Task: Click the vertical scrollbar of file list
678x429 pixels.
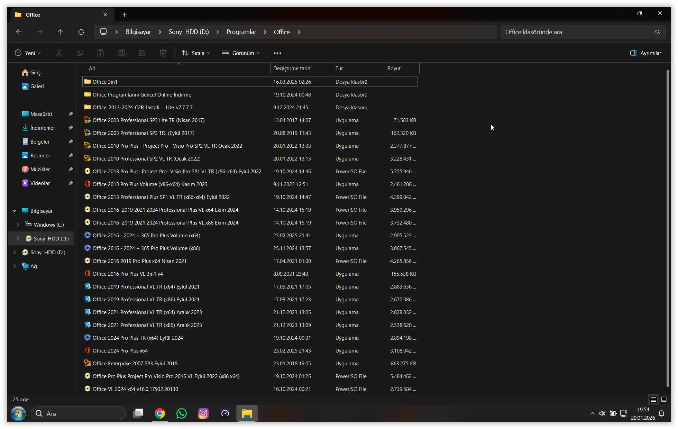Action: point(668,228)
